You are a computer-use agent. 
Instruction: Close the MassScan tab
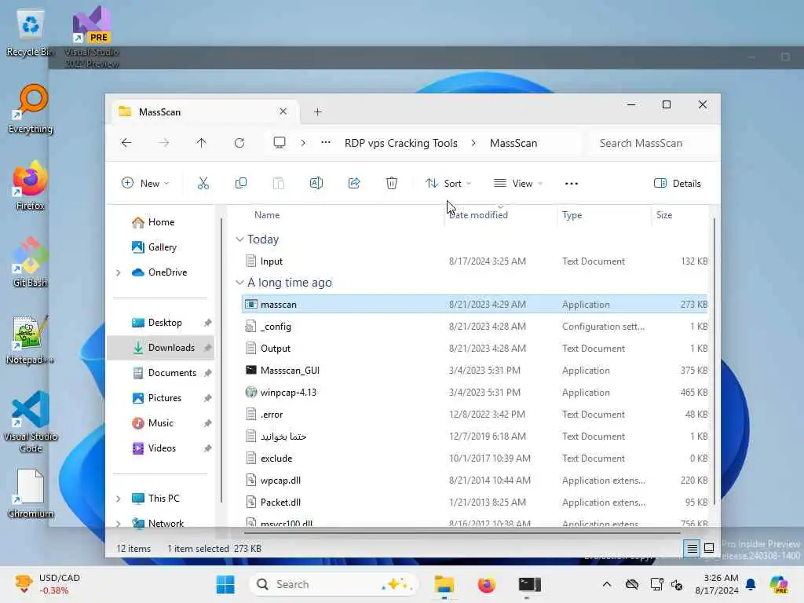coord(283,111)
